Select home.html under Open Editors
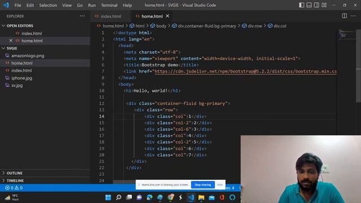The image size is (361, 203). tap(32, 41)
